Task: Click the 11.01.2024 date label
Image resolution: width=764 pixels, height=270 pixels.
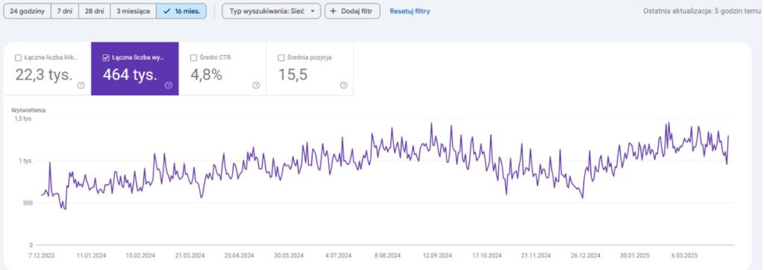Action: click(92, 255)
